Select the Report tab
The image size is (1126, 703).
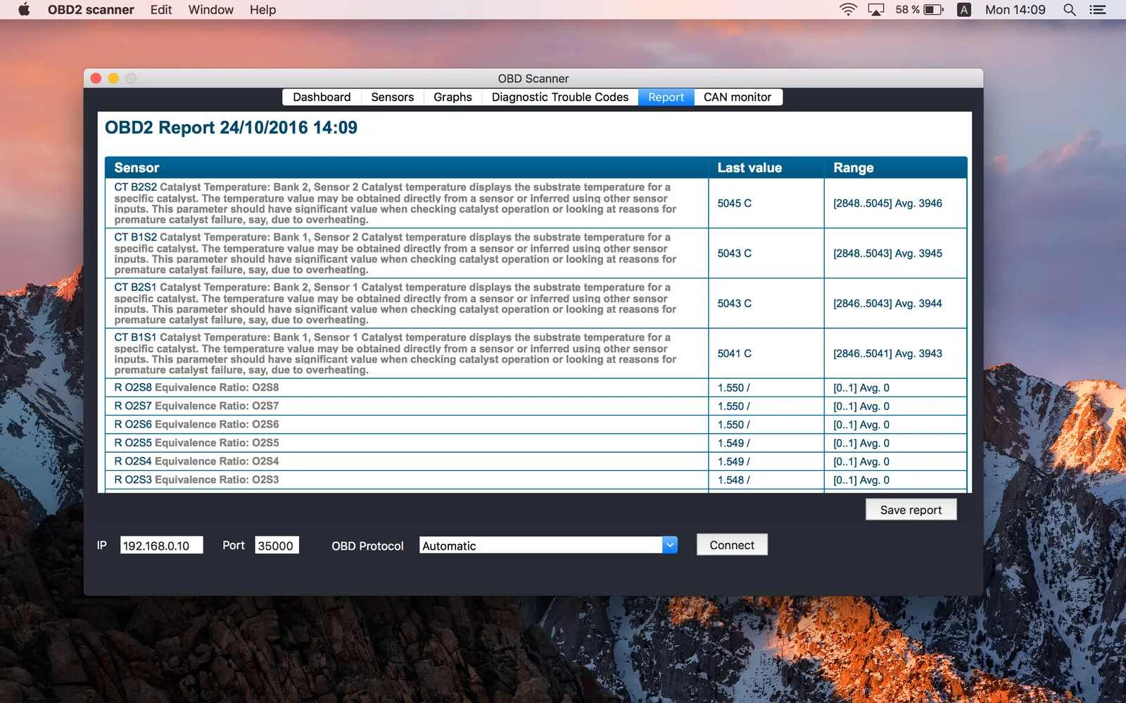666,97
